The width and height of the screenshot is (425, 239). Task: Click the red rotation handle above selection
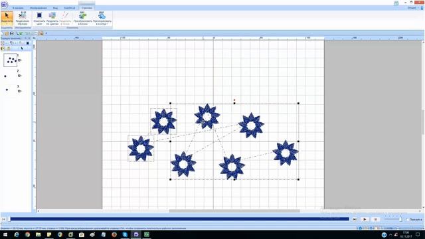(234, 100)
